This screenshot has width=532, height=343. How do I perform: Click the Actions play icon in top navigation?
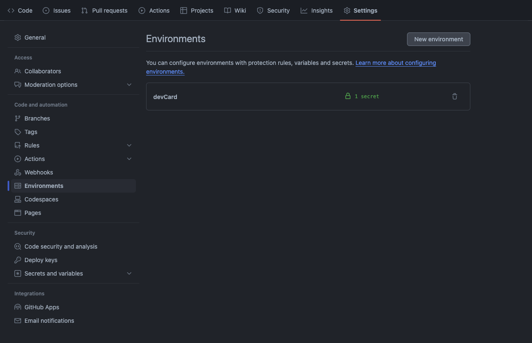[142, 11]
